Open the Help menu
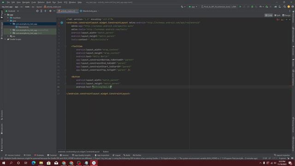The image size is (295, 166). point(80,2)
